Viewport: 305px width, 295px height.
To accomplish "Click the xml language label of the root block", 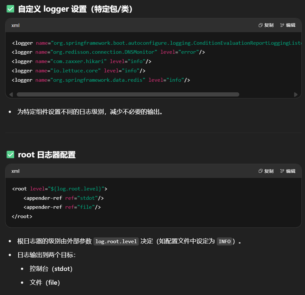I will click(15, 171).
